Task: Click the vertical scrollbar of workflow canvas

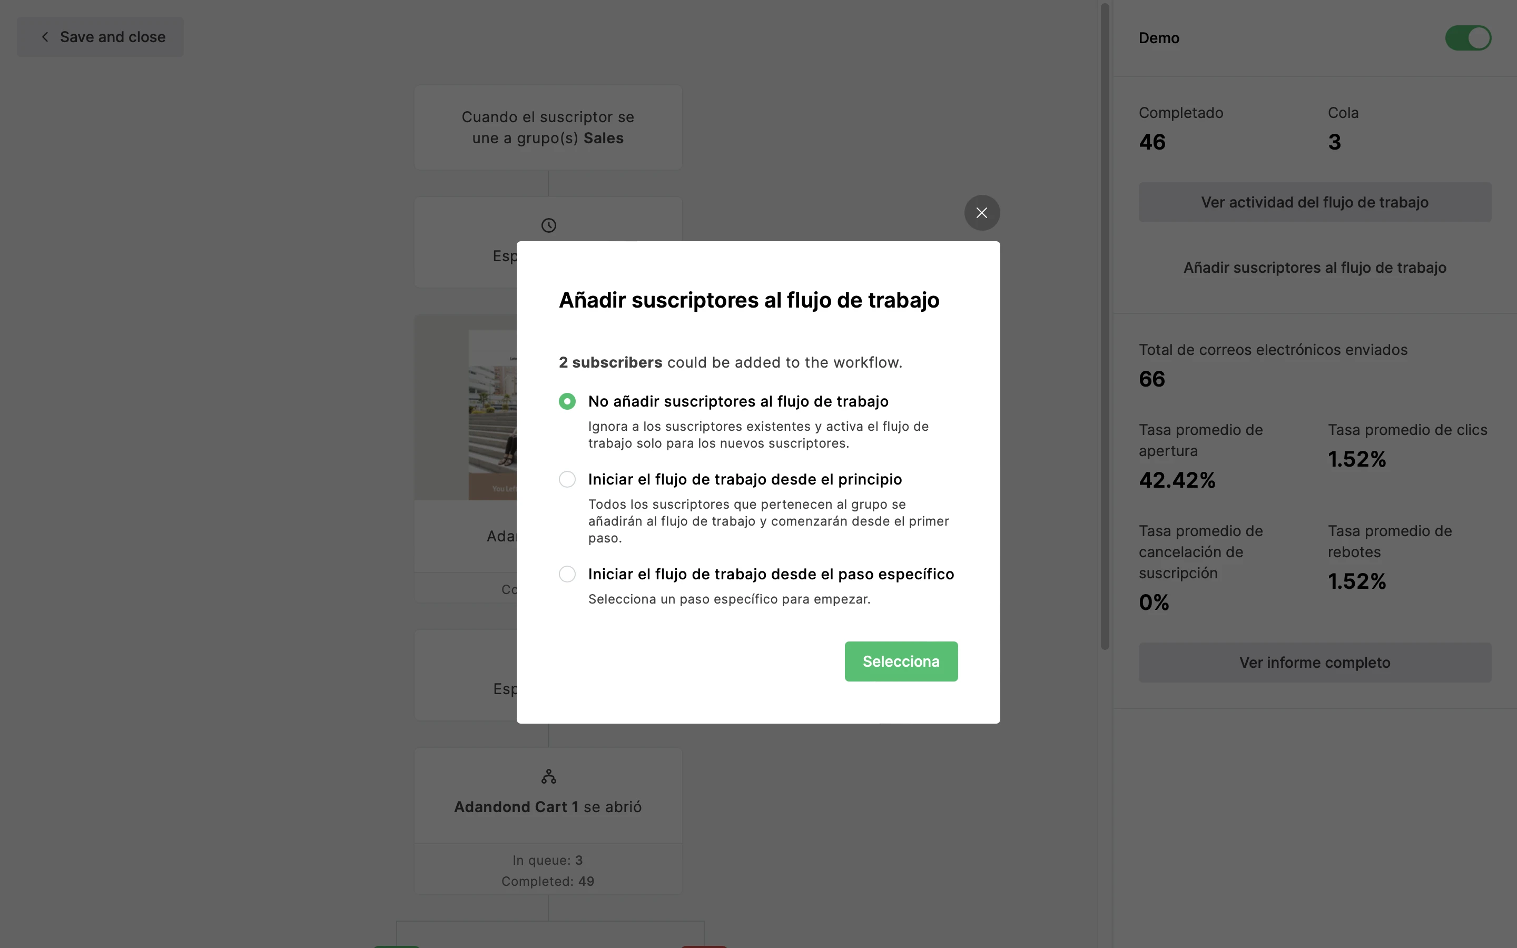Action: tap(1105, 326)
